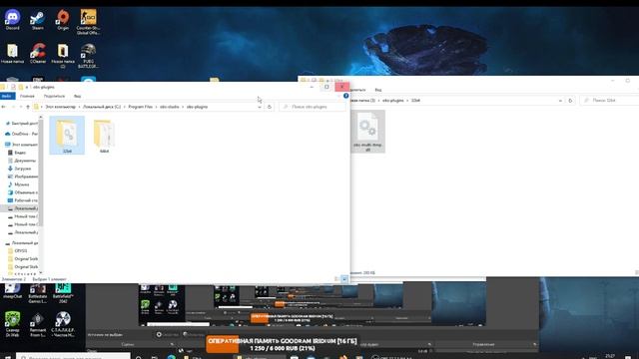Click the Локальный диск (C:) breadcrumb
Viewport: 639px width, 359px height.
coord(102,107)
